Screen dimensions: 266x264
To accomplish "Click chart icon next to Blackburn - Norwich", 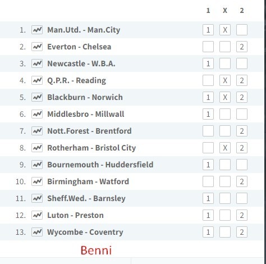I will click(x=37, y=97).
